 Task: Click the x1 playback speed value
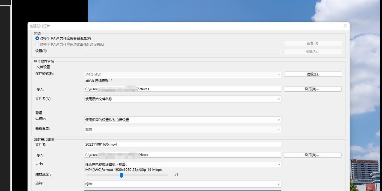tap(176, 175)
